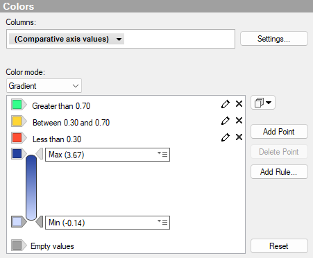Image resolution: width=313 pixels, height=258 pixels.
Task: Change the yellow 'Between' rule color swatch
Action: (x=17, y=121)
